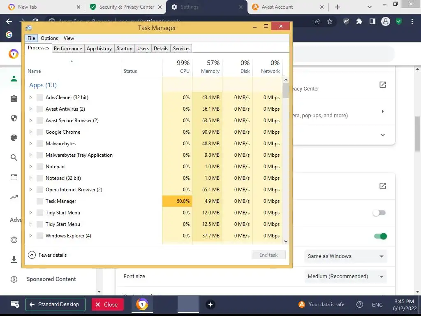Click the desktop shield icon at taskbar left
Screen dimensions: 421x316
(15, 304)
